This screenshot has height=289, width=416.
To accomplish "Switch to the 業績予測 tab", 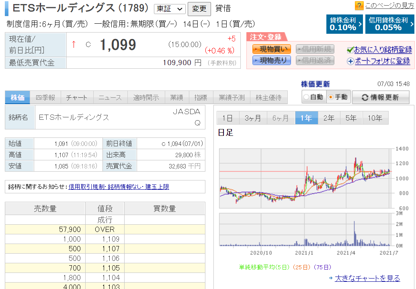I will click(x=232, y=97).
